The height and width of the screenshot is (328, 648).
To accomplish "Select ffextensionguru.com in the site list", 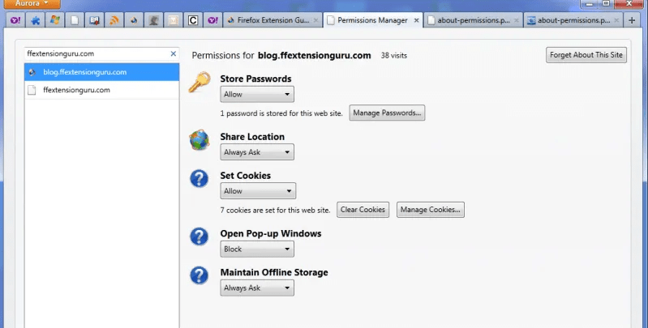I will [101, 90].
